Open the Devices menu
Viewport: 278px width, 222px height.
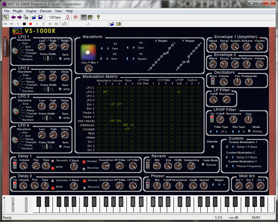pos(46,11)
